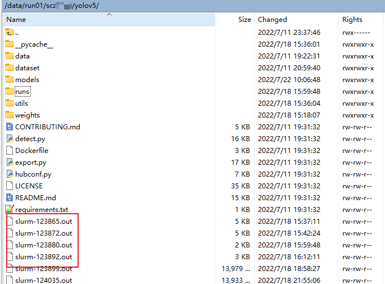Select the slurm-123892.out file
This screenshot has height=284, width=385.
[x=43, y=256]
